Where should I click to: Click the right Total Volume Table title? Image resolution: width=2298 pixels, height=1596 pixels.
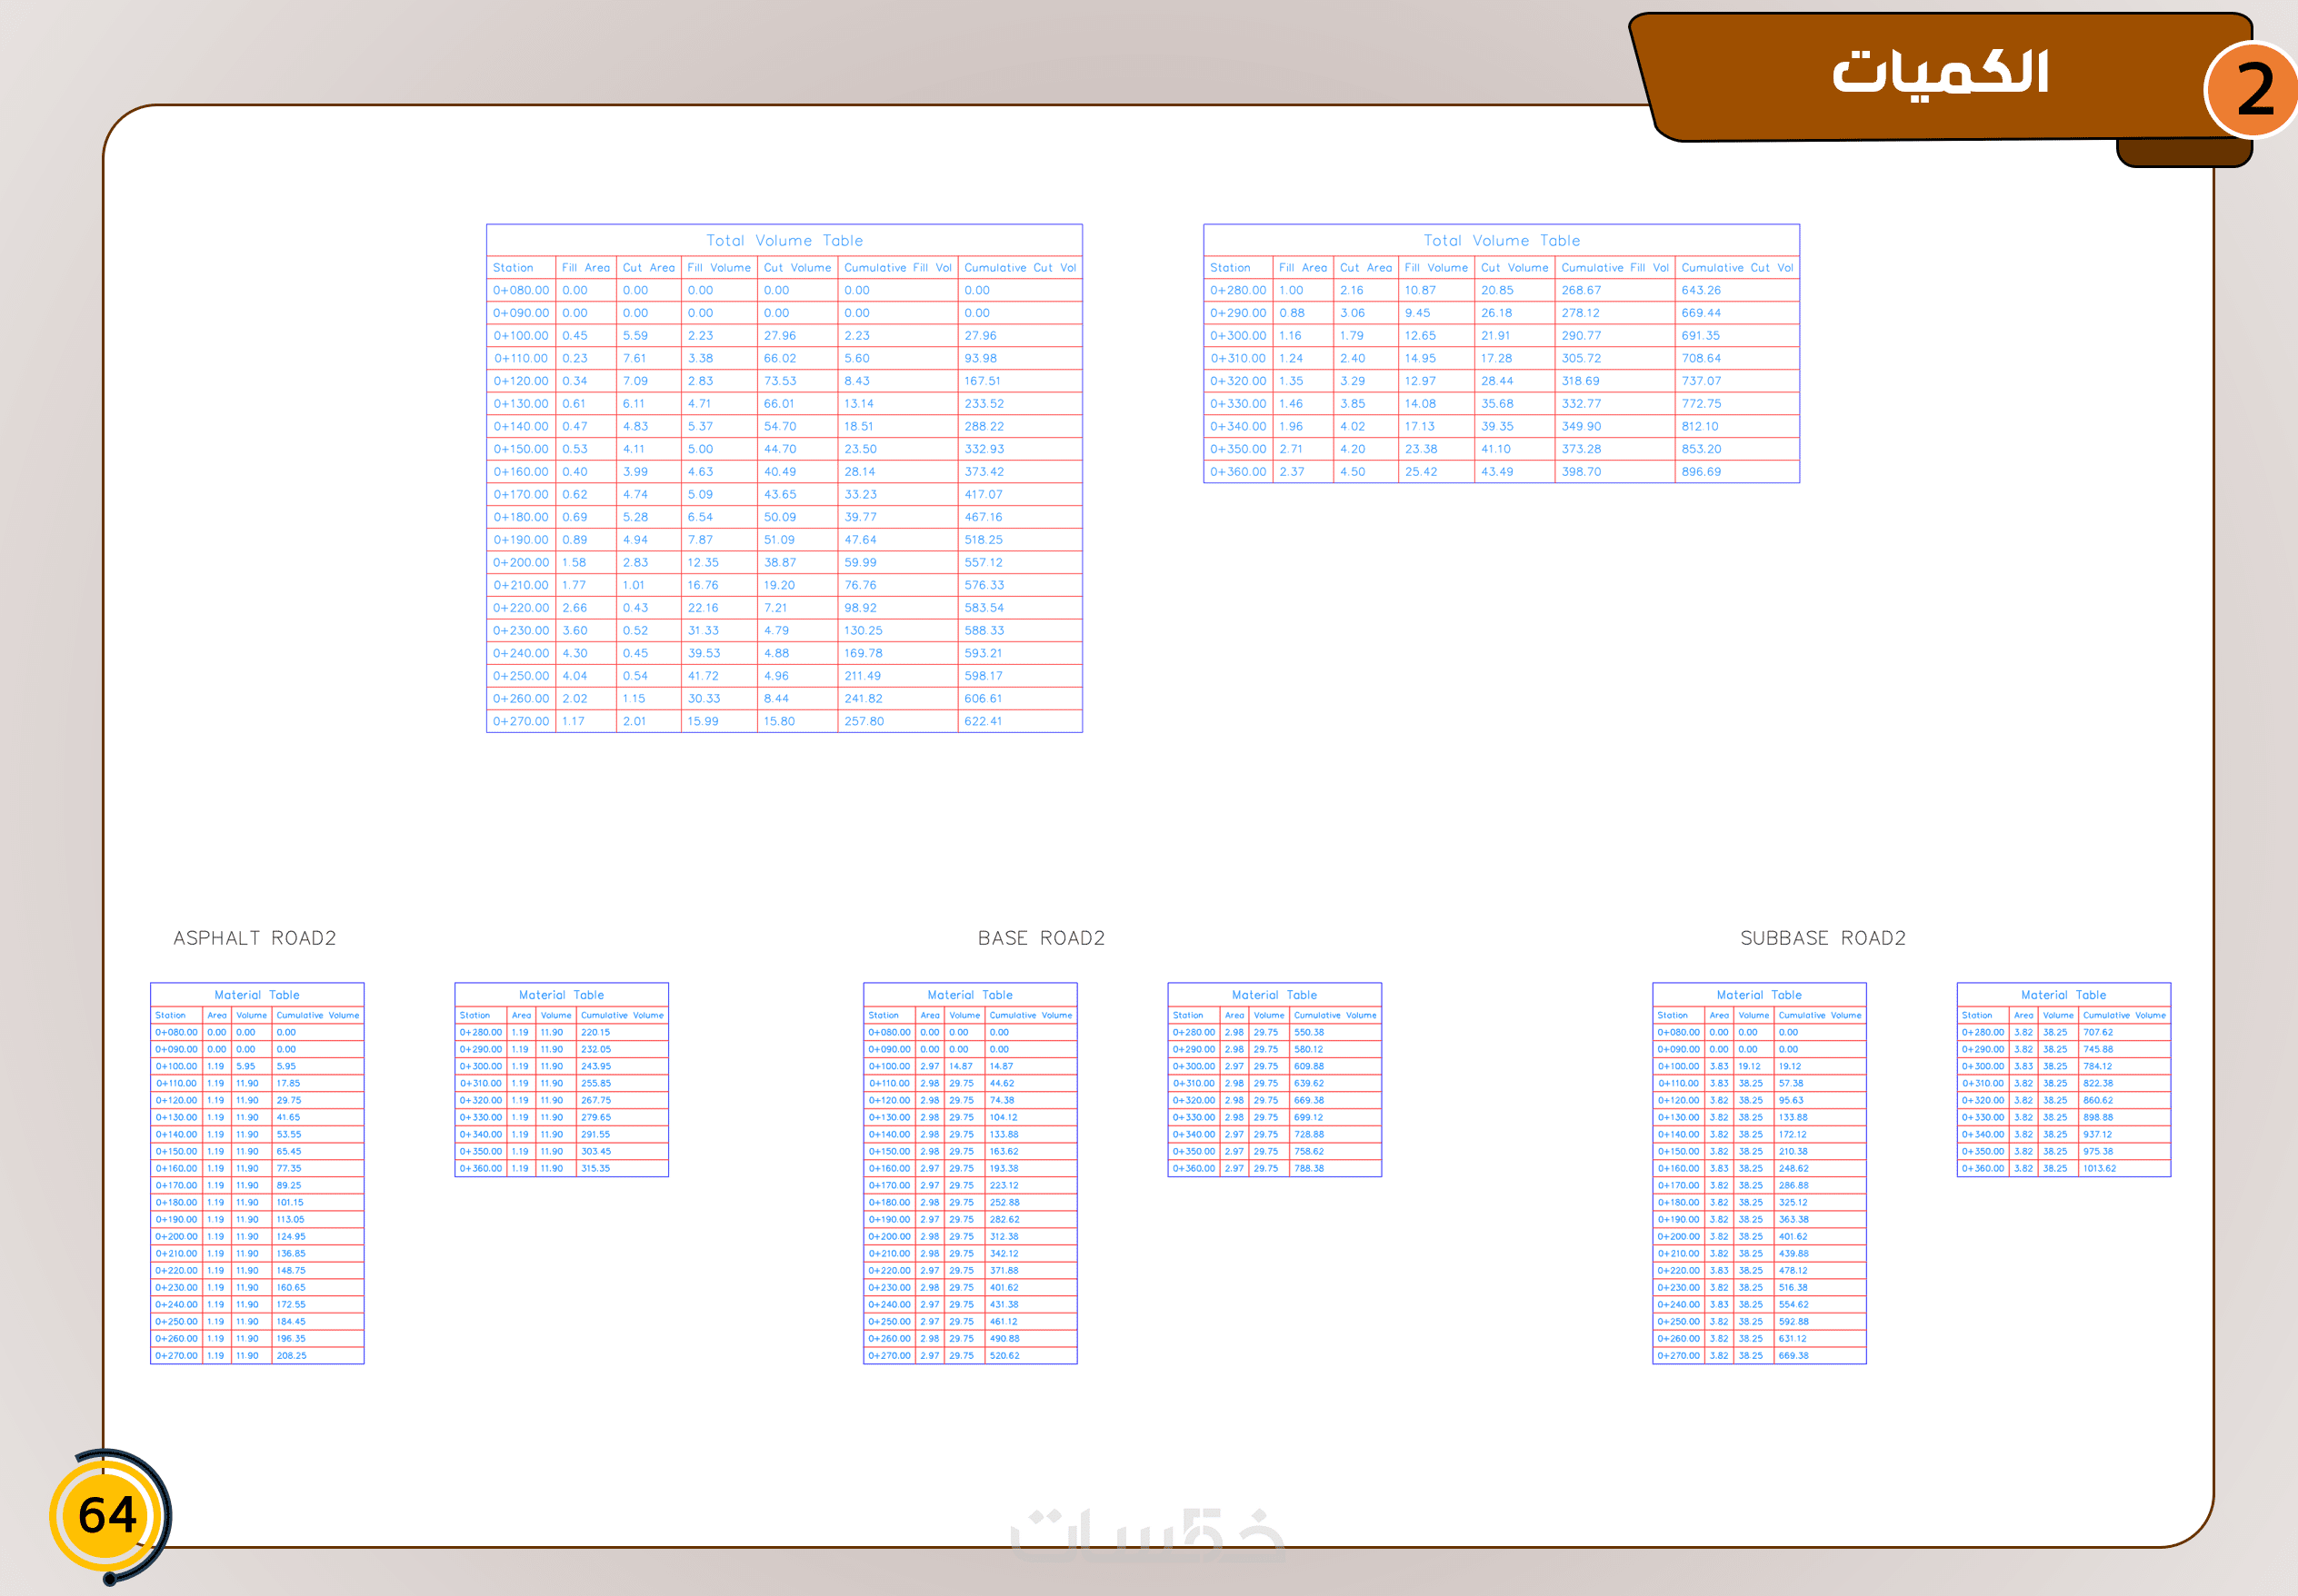1501,241
